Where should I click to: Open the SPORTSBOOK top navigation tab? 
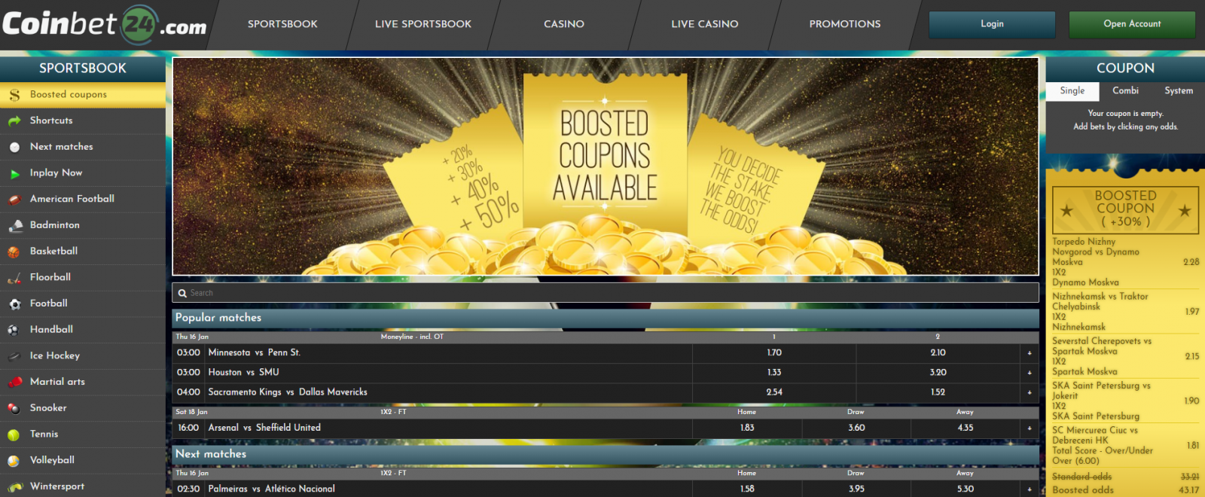click(282, 24)
